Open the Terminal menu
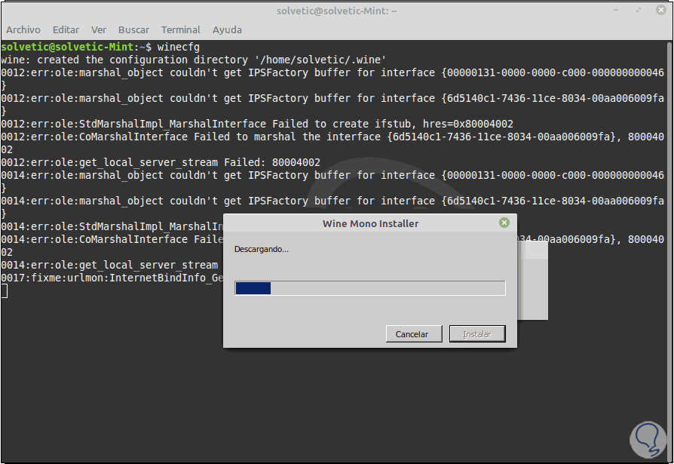 tap(180, 29)
